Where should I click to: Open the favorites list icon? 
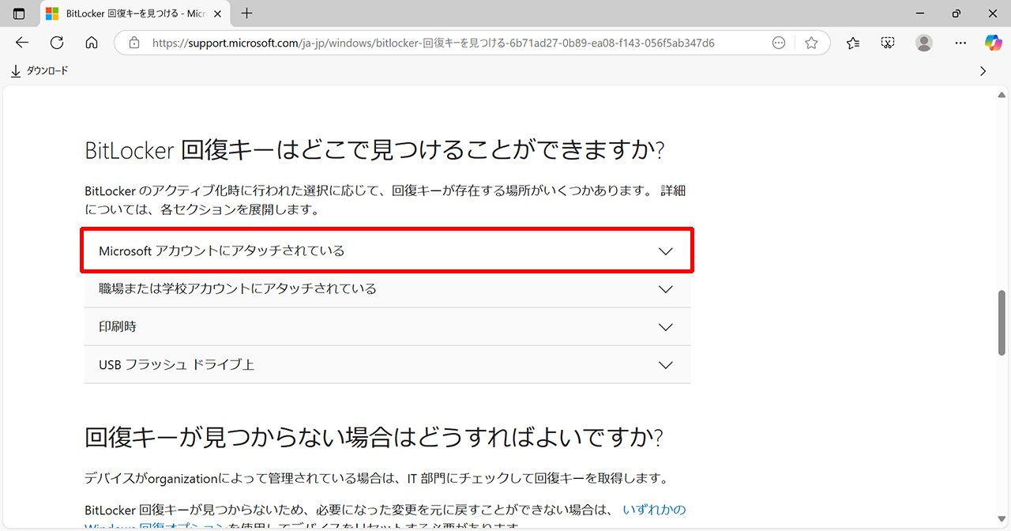point(853,43)
